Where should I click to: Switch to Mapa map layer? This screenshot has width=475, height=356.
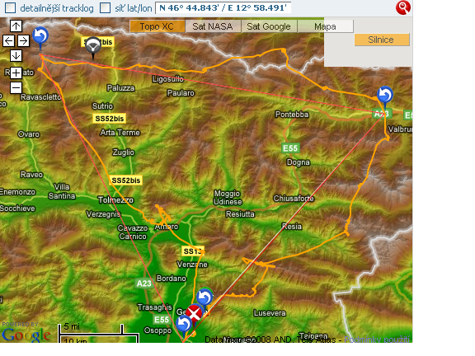click(325, 26)
